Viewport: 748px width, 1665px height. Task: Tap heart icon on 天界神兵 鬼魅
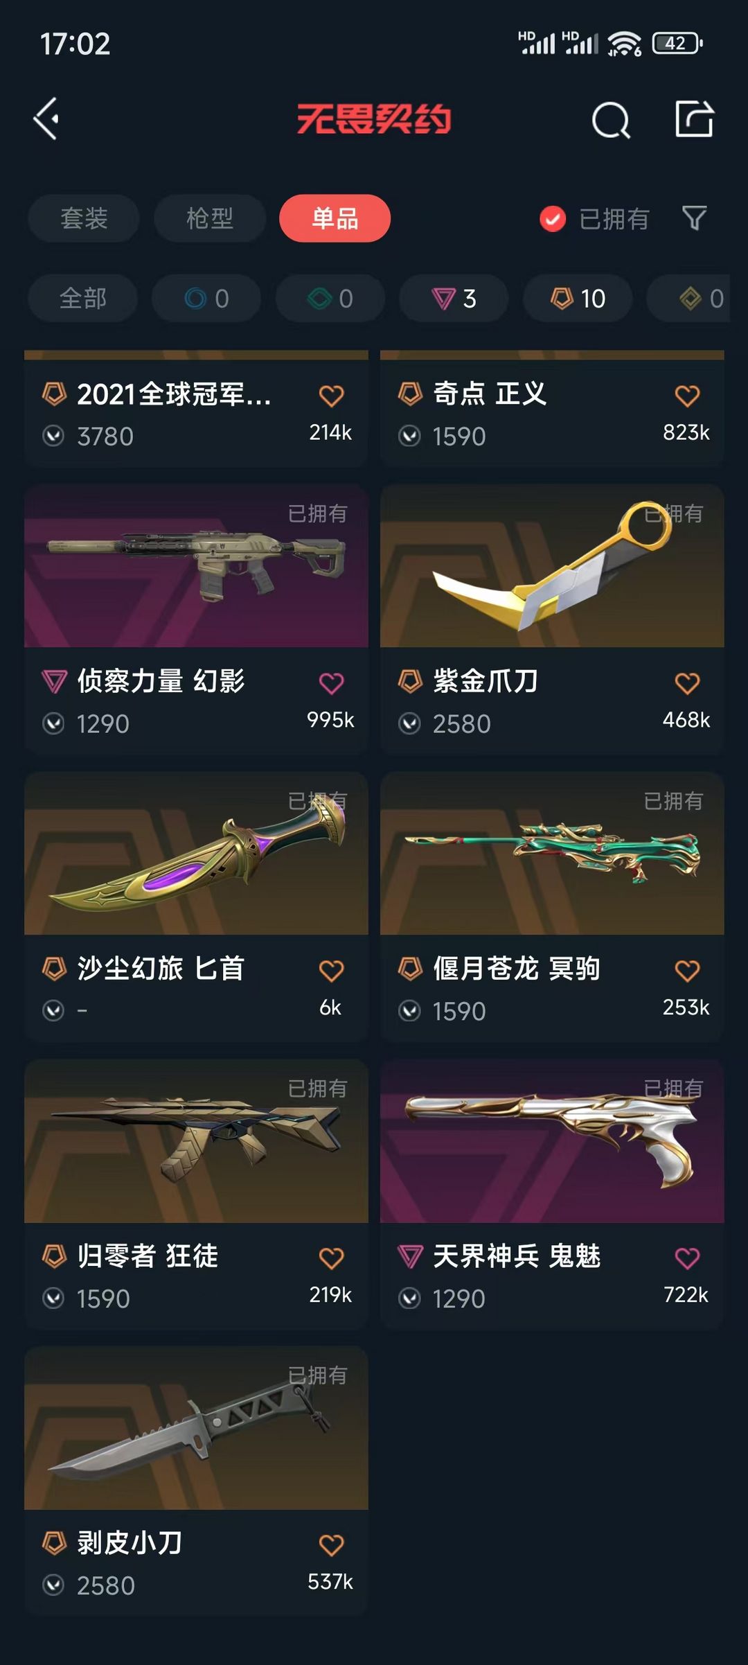tap(687, 1258)
